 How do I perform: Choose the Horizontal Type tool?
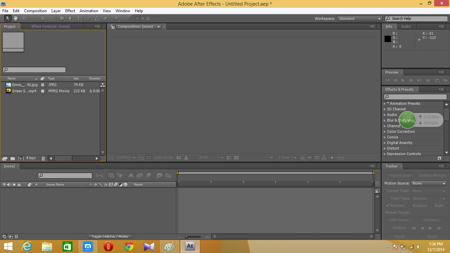pos(79,18)
